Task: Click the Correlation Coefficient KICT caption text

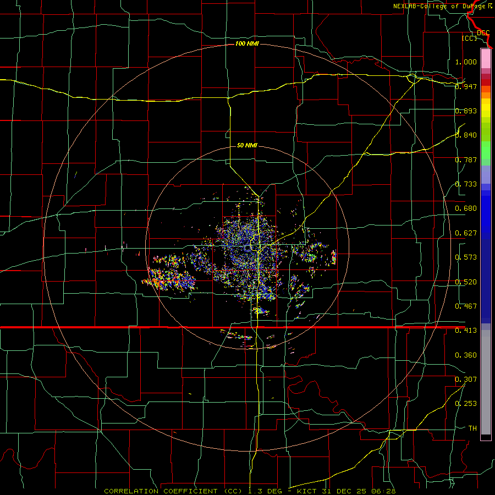Action: pos(250,491)
